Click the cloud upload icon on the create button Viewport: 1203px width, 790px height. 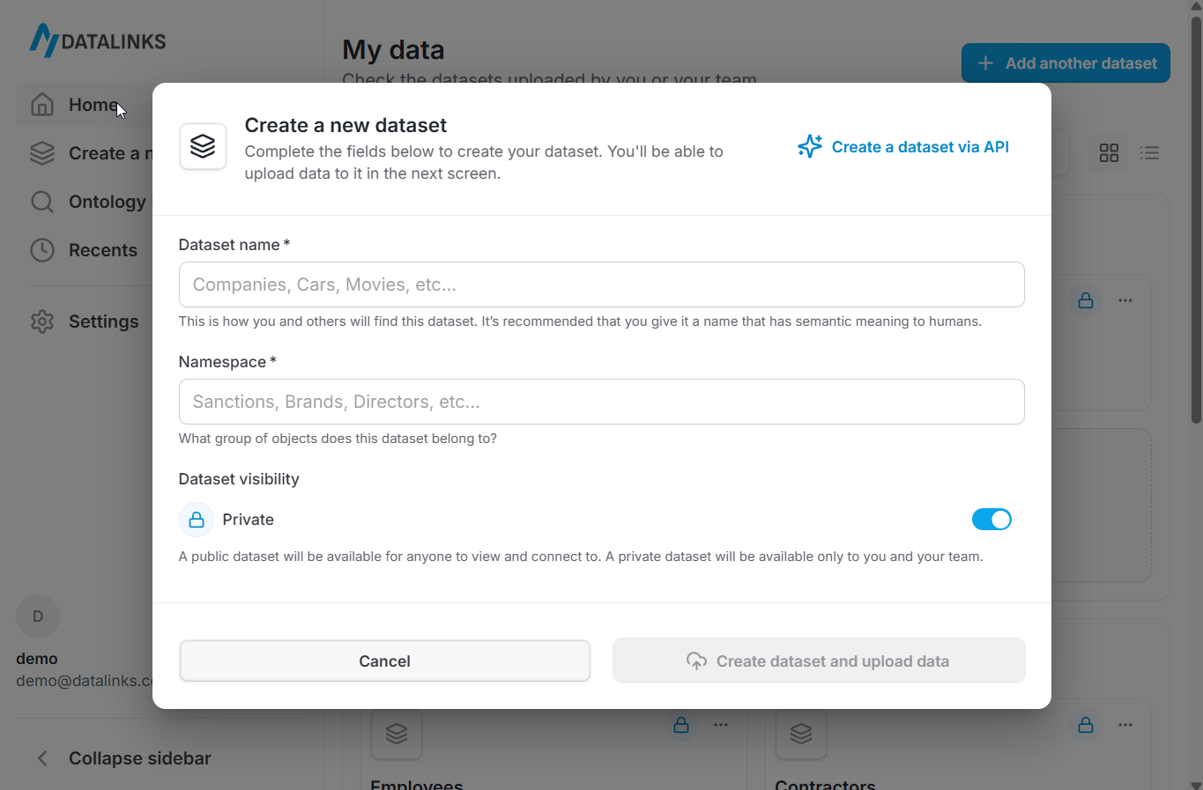point(696,661)
